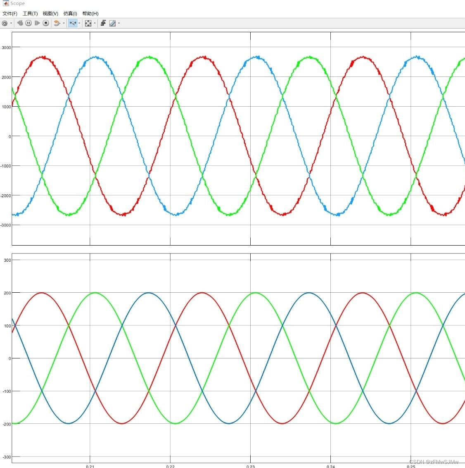465x468 pixels.
Task: Expand the dropdown arrow beside the gear icon
Action: [11, 23]
